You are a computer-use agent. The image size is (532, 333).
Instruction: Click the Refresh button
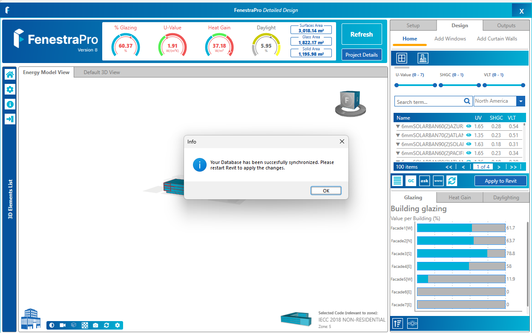point(362,34)
